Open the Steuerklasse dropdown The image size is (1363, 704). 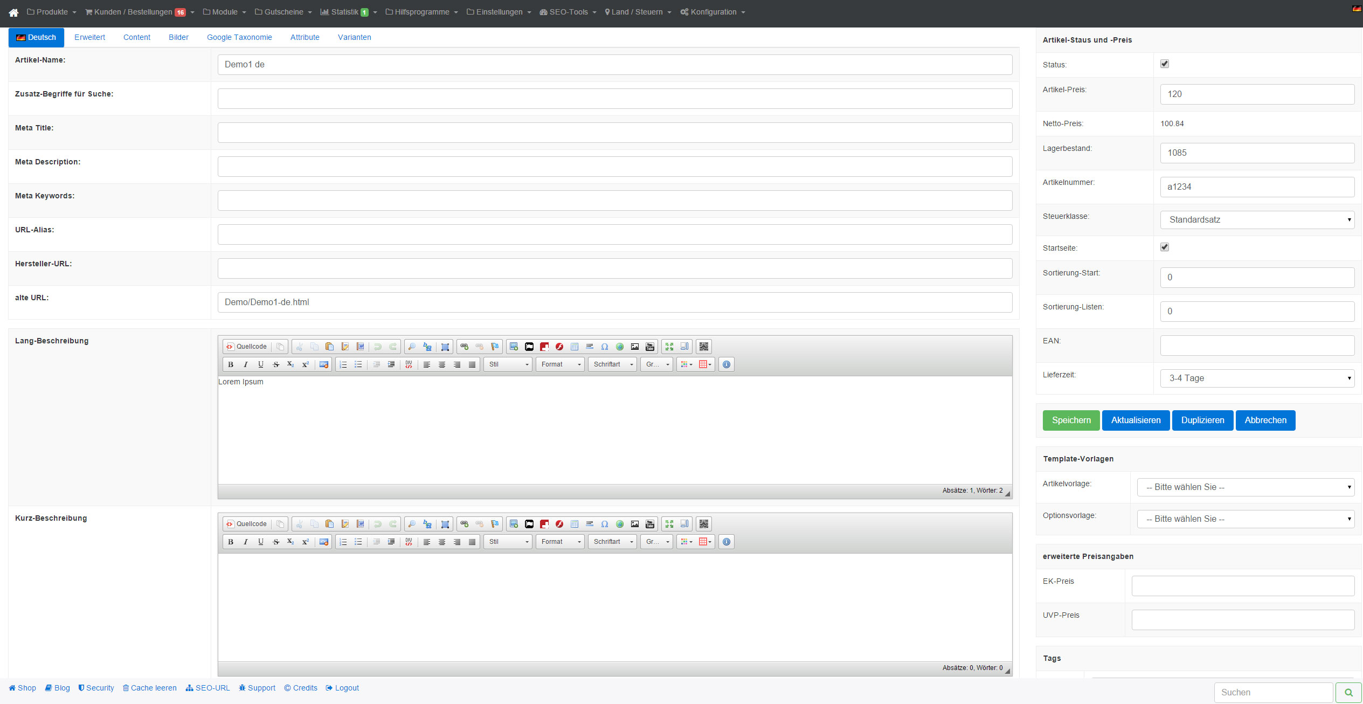1256,220
